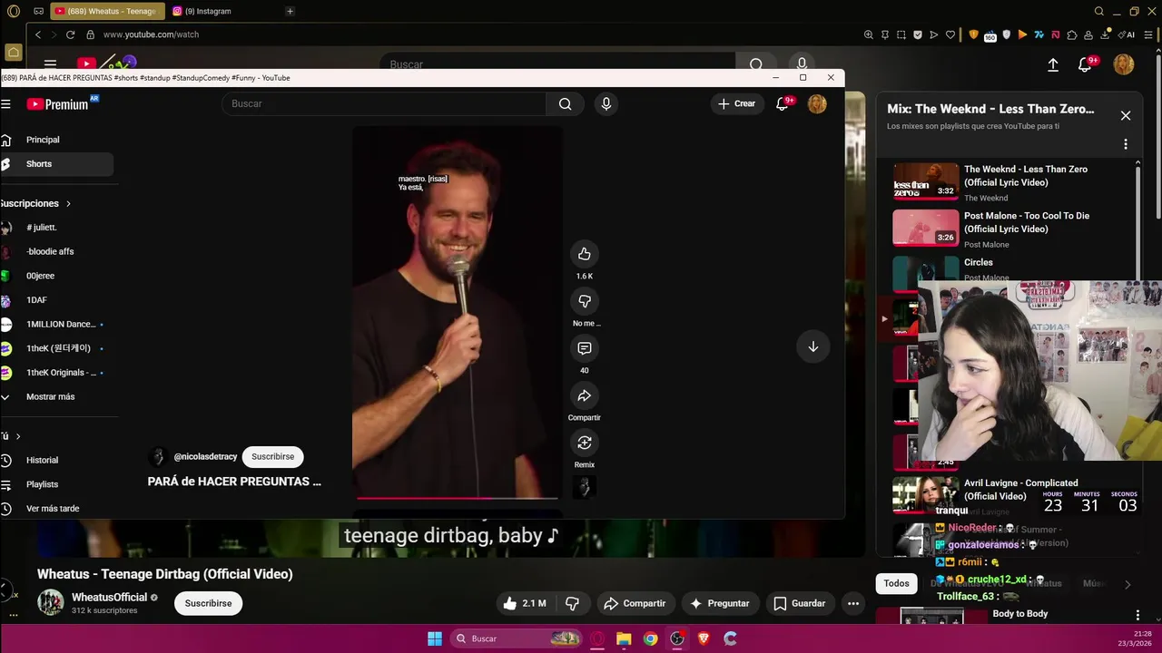Open Remix option on the Short
This screenshot has height=653, width=1162.
click(584, 443)
